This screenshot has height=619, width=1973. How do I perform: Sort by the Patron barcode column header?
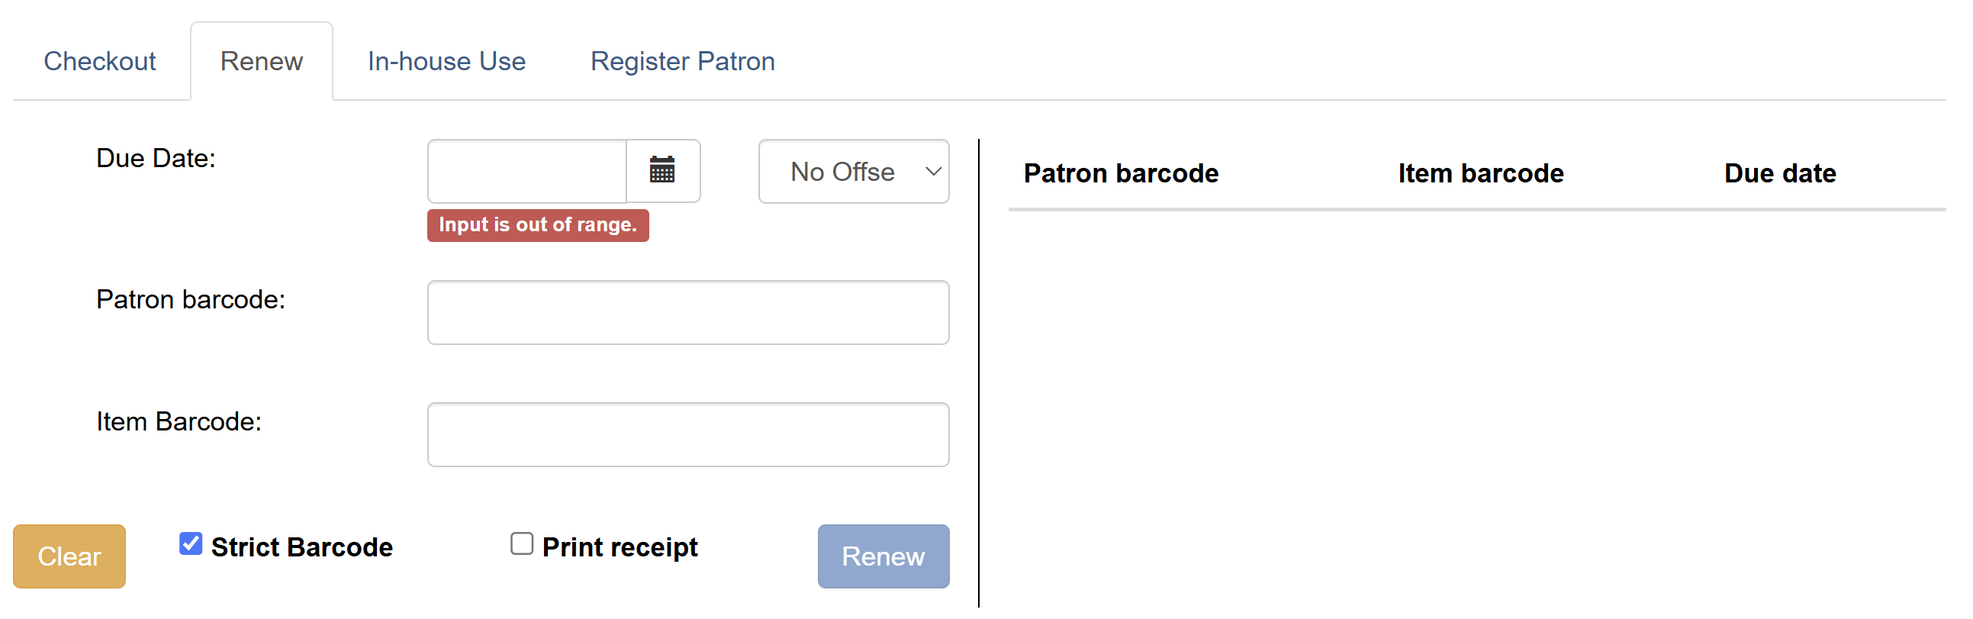pyautogui.click(x=1121, y=173)
